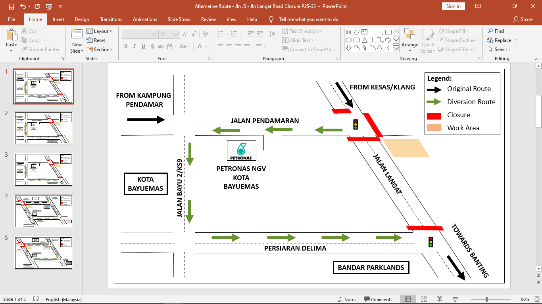Select slide 4 thumbnail
This screenshot has width=542, height=304.
(44, 211)
